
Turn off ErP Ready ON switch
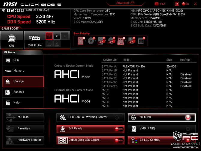(x=119, y=129)
